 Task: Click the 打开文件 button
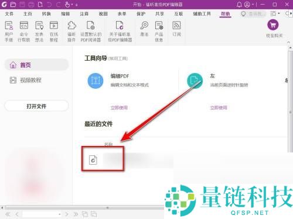point(36,106)
